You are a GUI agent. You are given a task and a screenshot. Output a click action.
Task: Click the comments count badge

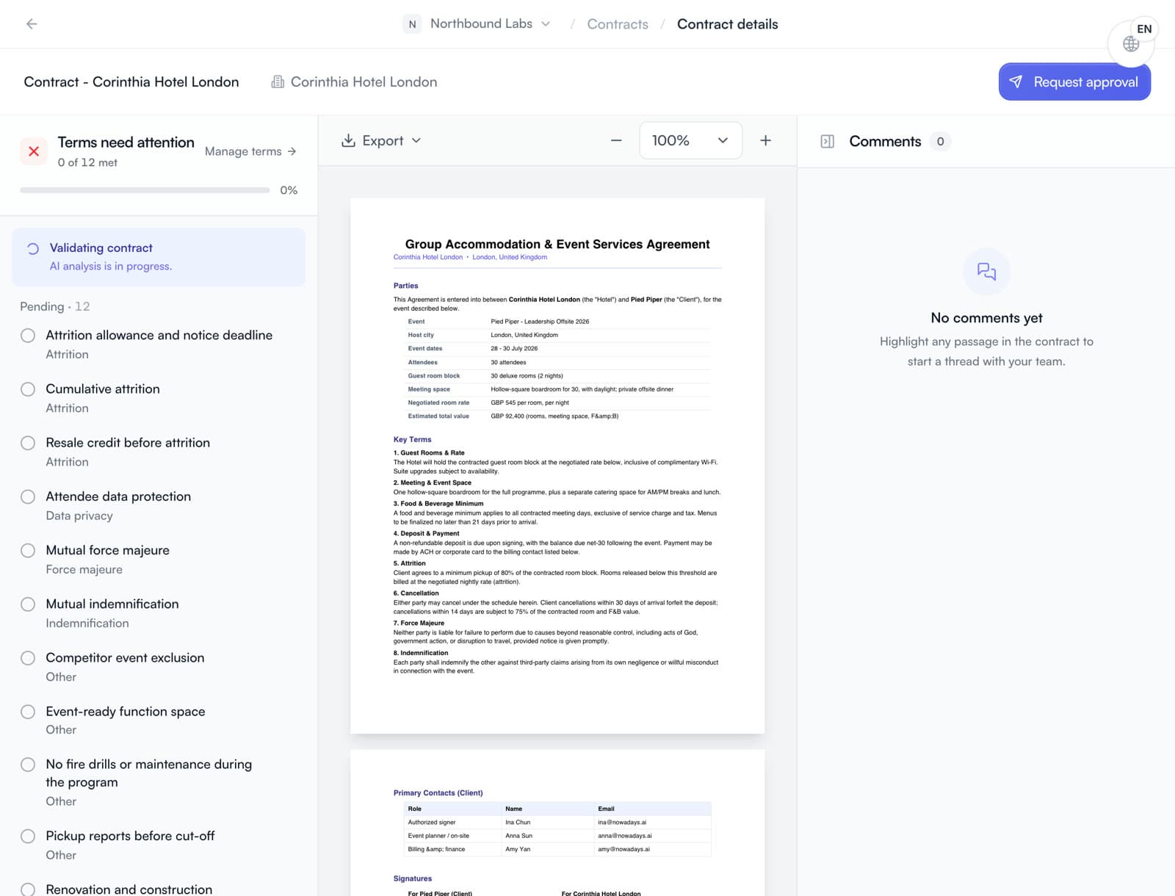[x=940, y=141]
